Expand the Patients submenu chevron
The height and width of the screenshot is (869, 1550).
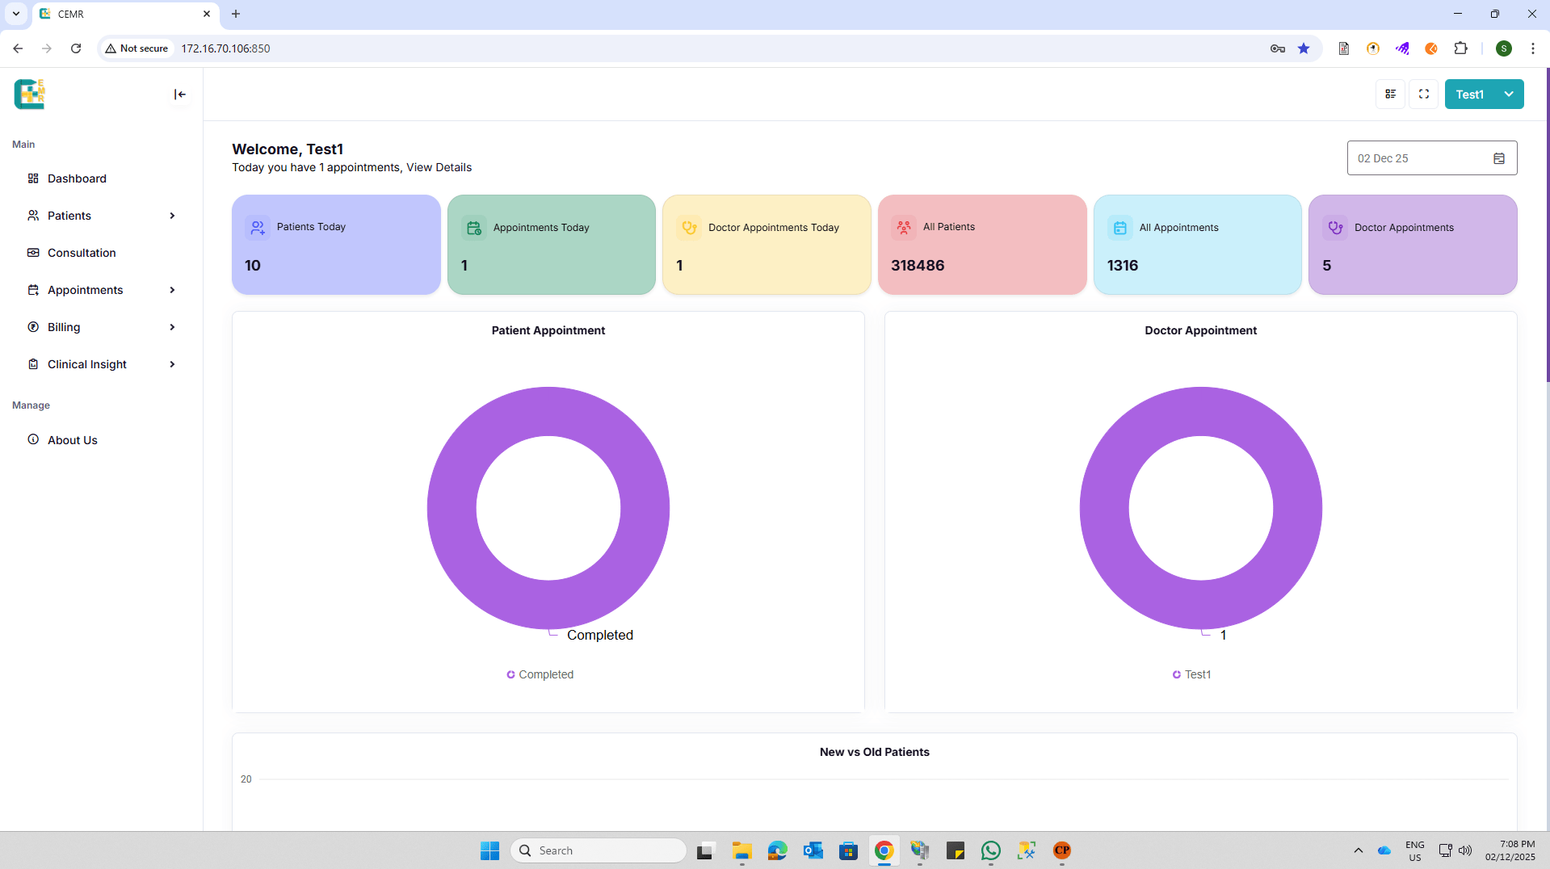172,216
